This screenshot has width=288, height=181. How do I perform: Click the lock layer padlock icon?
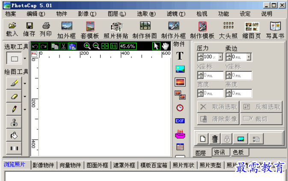tap(227, 139)
